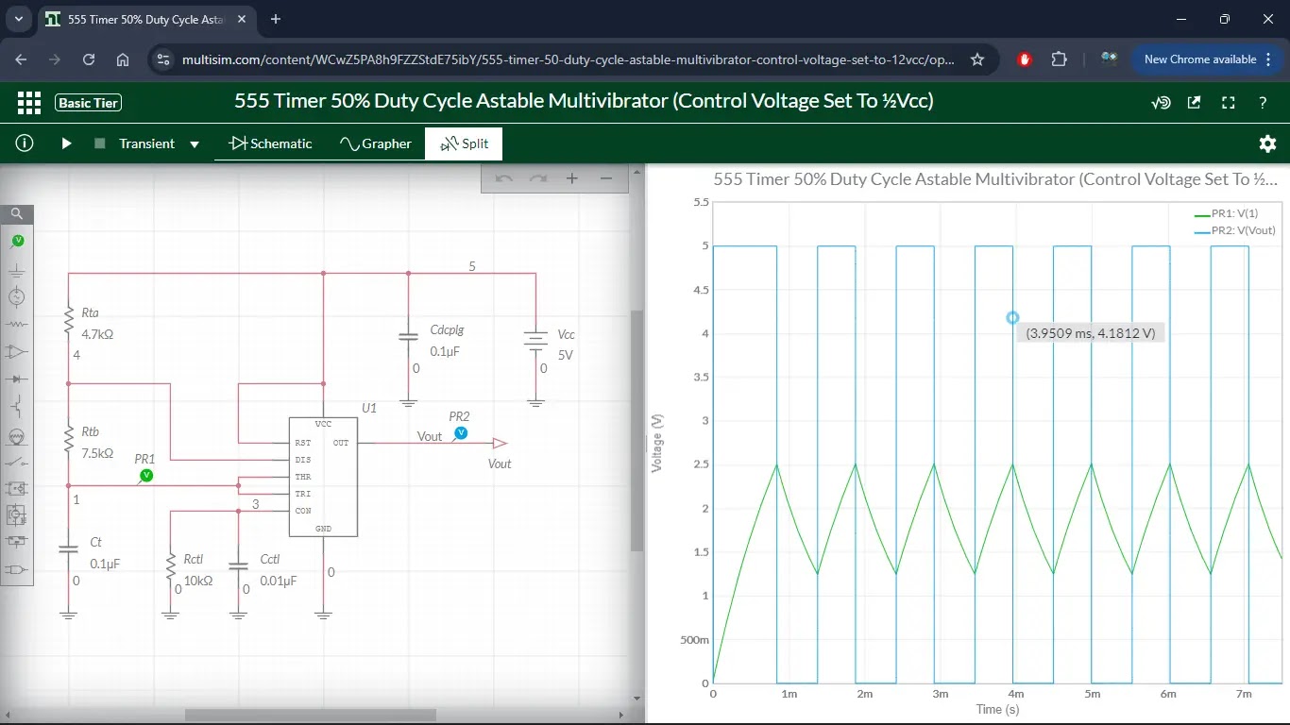Click the fullscreen icon in header
The height and width of the screenshot is (725, 1290).
tap(1228, 103)
